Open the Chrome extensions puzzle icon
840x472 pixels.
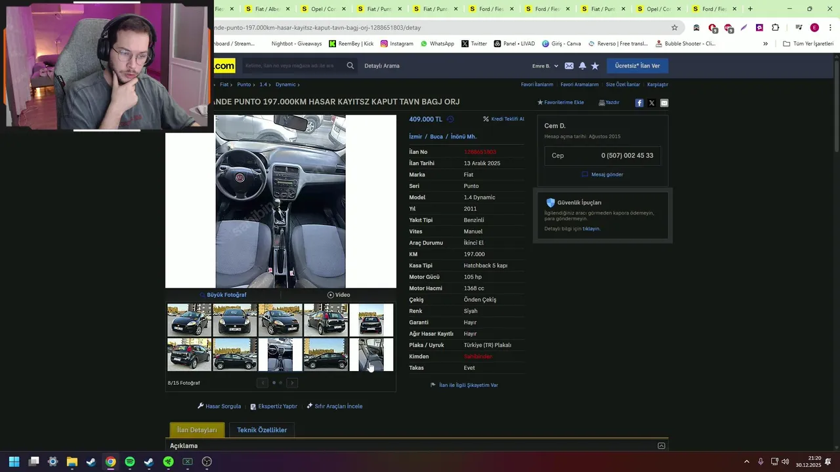pyautogui.click(x=775, y=28)
